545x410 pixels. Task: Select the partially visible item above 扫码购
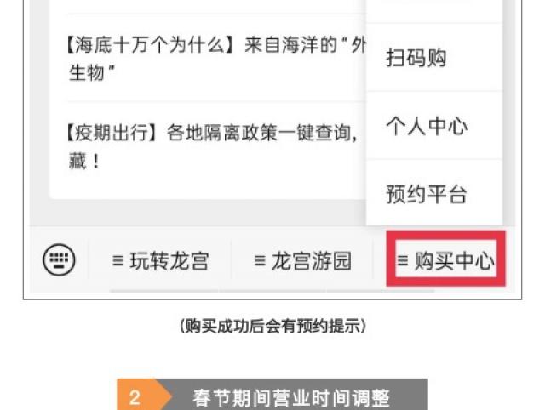(434, 11)
